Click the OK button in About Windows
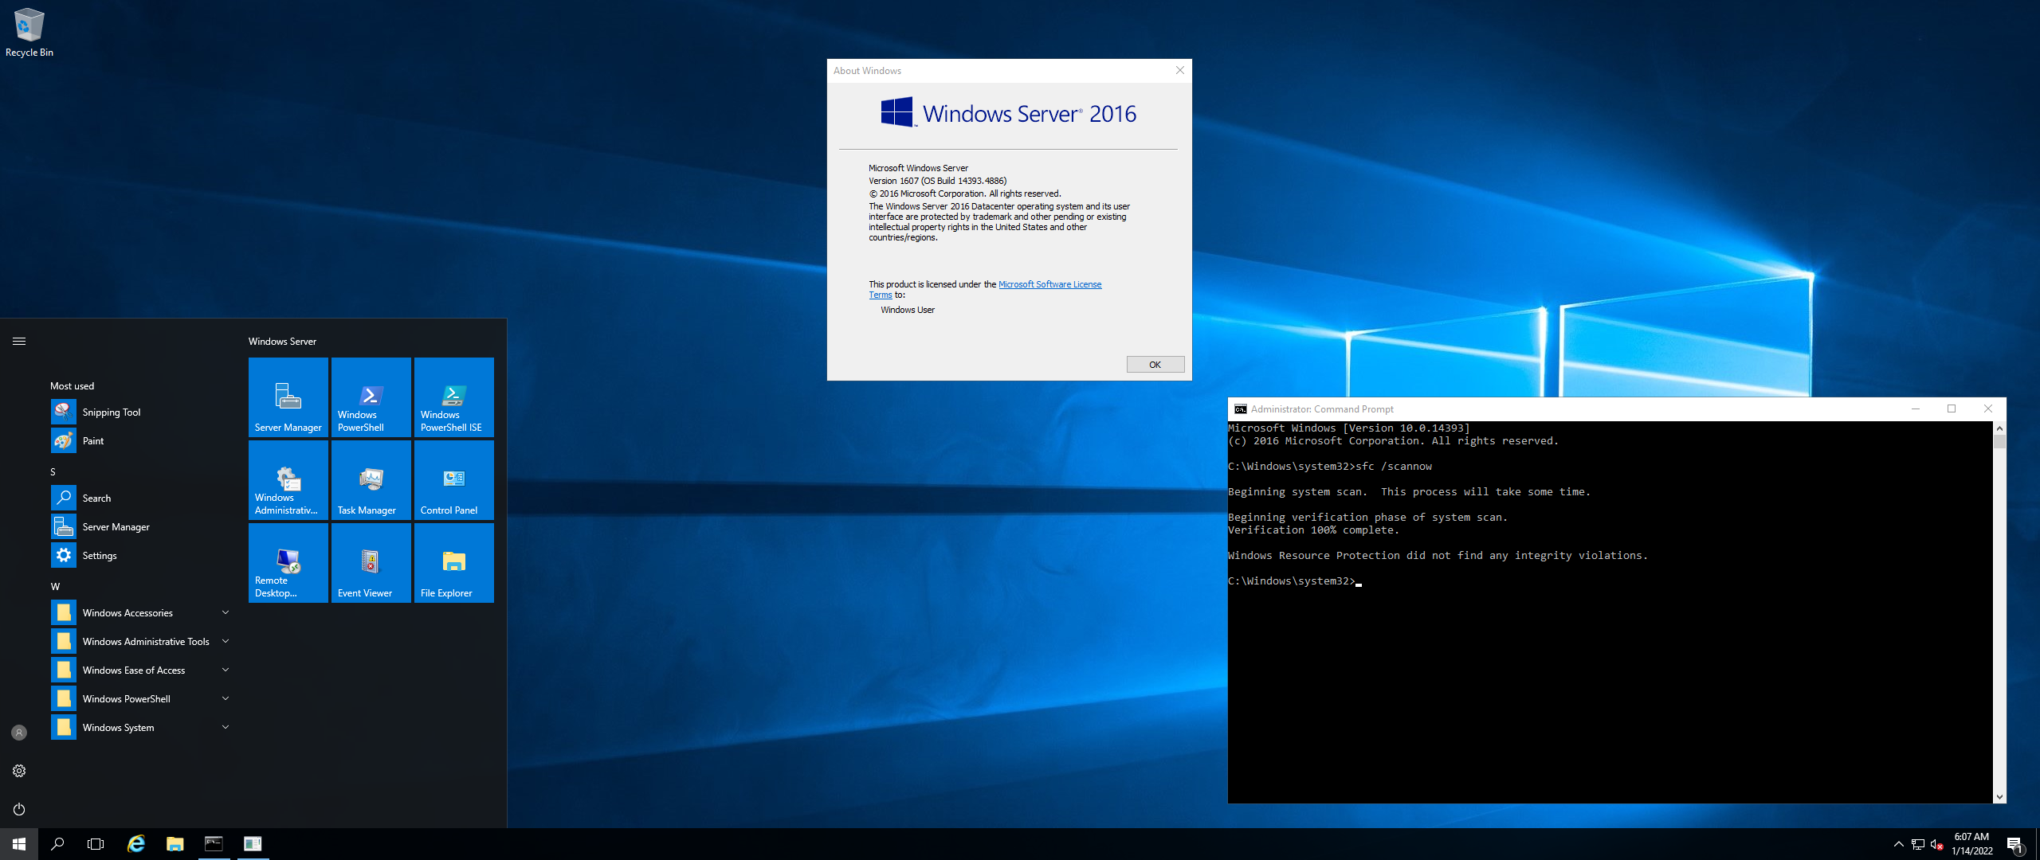 1155,364
